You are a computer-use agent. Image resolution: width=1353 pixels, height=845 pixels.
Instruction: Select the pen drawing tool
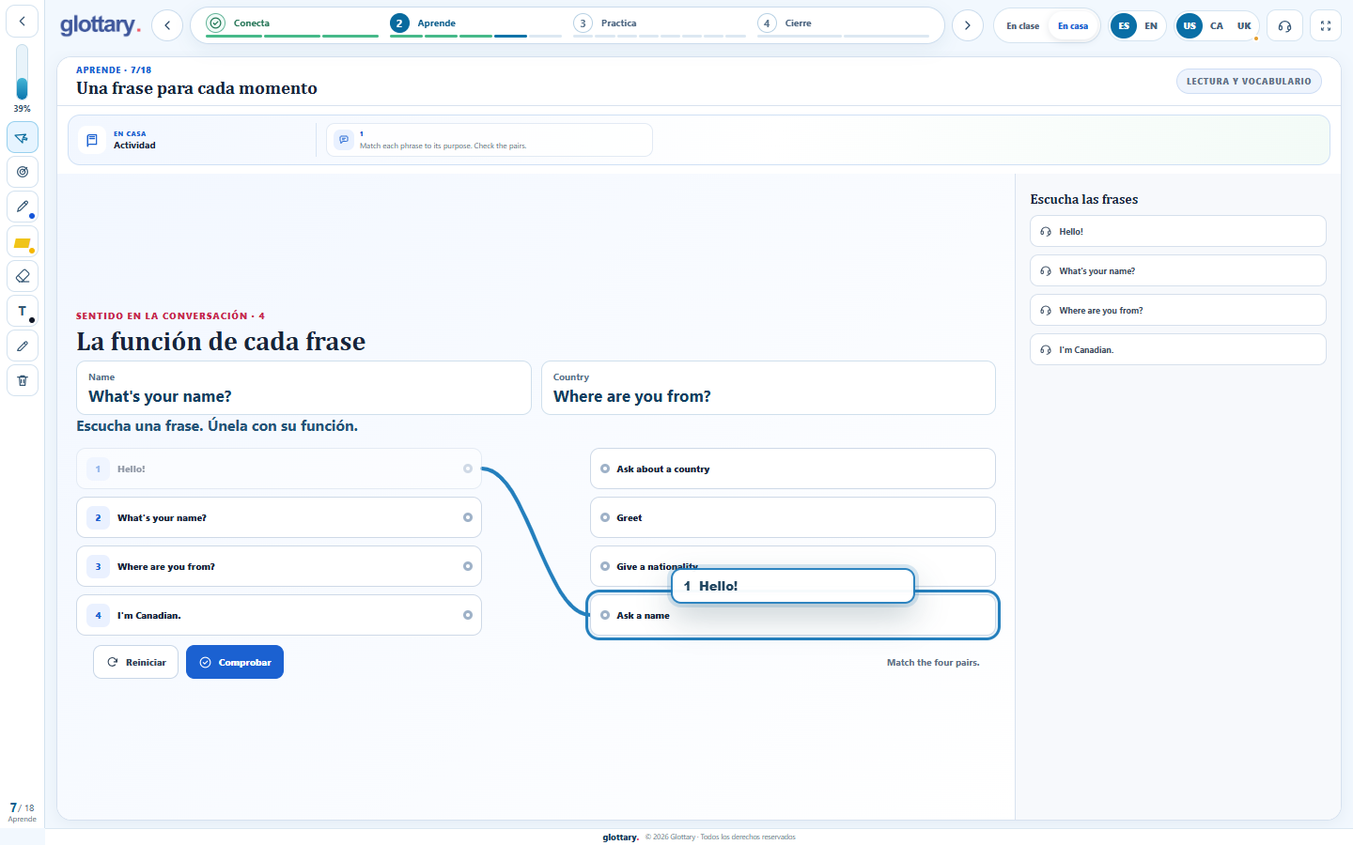click(23, 207)
